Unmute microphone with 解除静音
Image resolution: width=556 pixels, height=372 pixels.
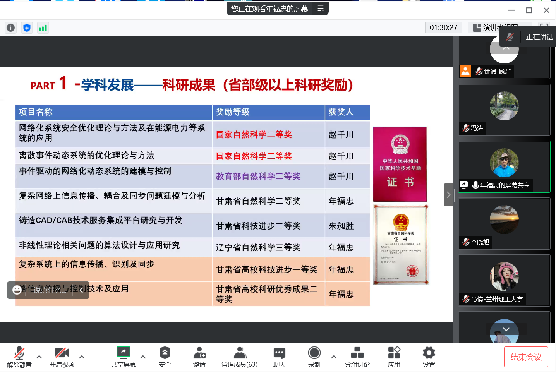19,357
